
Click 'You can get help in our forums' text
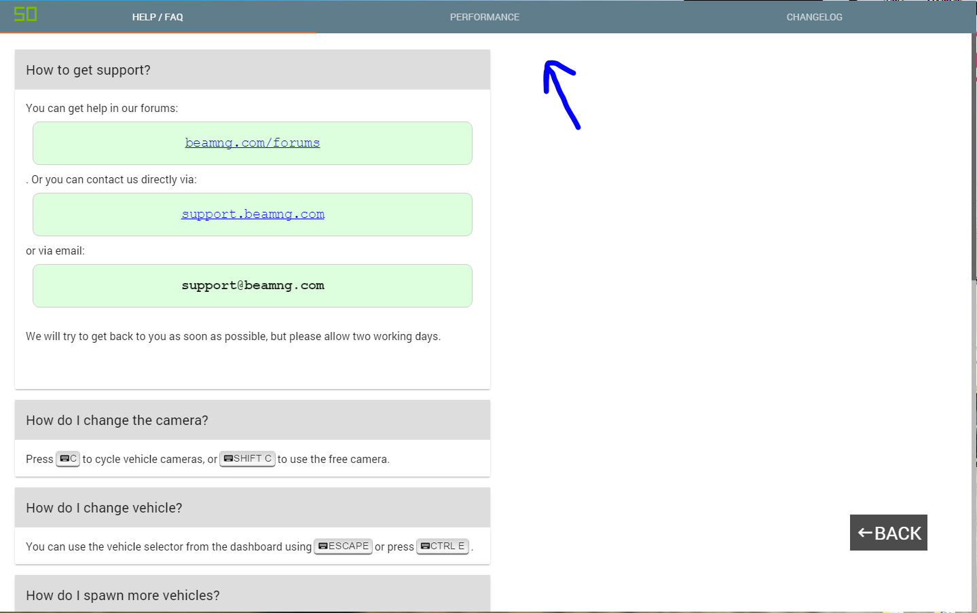102,108
